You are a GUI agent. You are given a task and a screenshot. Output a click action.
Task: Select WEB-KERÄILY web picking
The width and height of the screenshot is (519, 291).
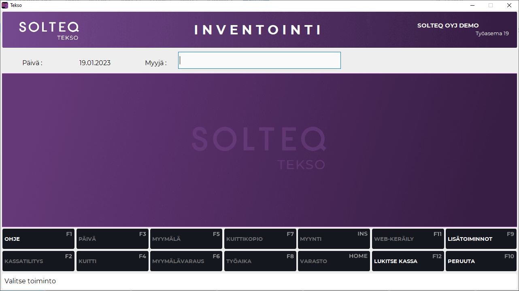tap(408, 239)
